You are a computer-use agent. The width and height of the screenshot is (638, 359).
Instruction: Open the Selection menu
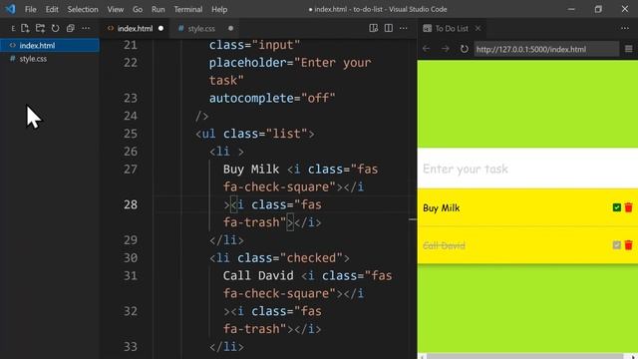tap(83, 9)
